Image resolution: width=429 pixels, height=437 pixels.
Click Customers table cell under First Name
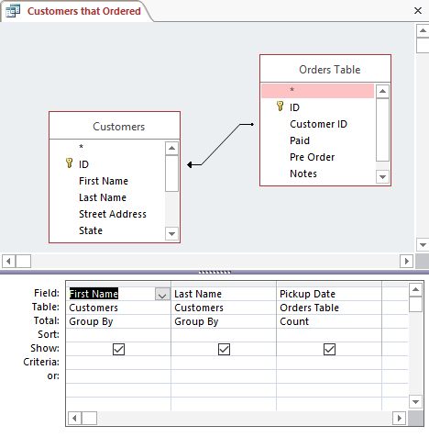pyautogui.click(x=118, y=308)
